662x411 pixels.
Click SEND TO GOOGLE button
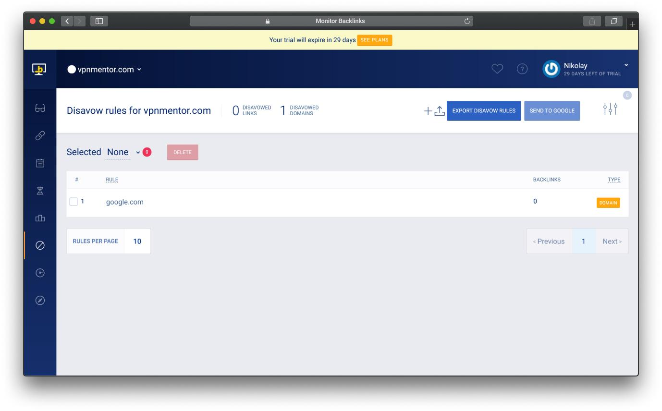552,111
